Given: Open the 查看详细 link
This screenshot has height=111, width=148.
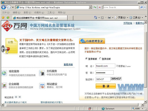Looking at the screenshot, I should pos(68,65).
